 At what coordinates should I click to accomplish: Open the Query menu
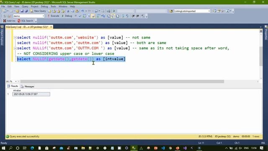pos(25,7)
